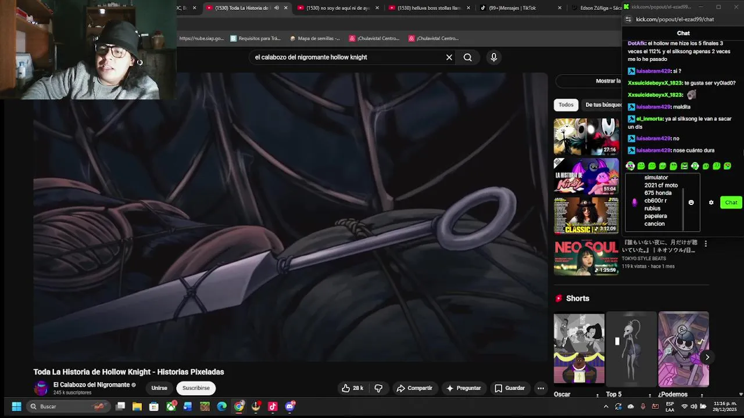Insert the first headphone emote in chat
This screenshot has width=744, height=418.
(x=630, y=166)
